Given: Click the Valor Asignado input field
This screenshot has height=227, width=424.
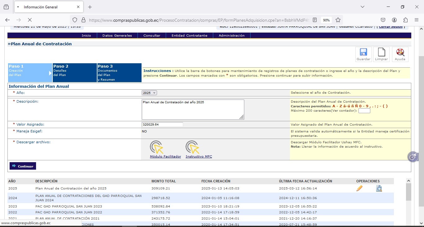Looking at the screenshot, I should tap(162, 125).
